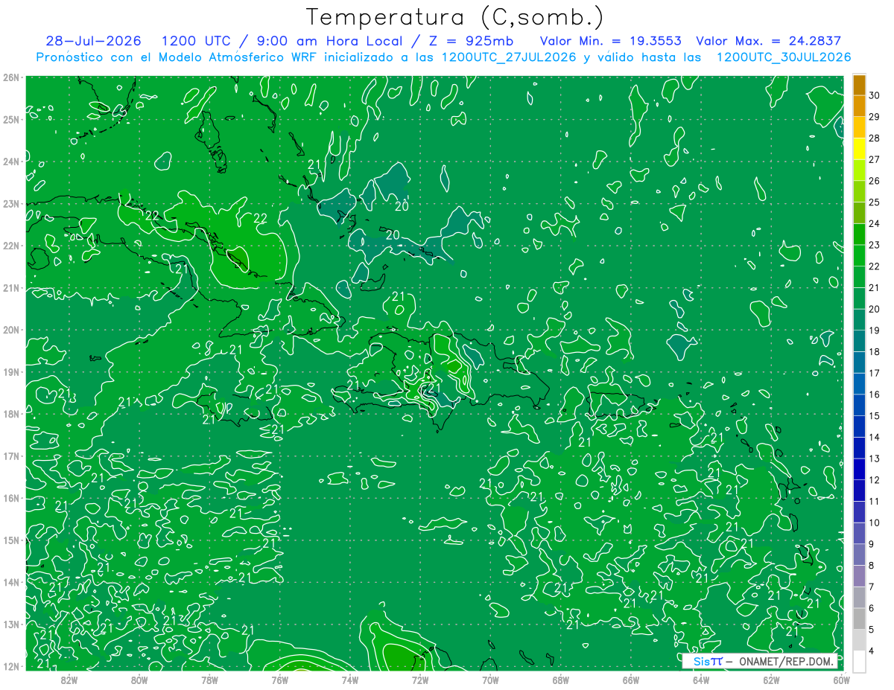The width and height of the screenshot is (894, 690).
Task: Click the "70W" longitude label
Action: (x=490, y=680)
